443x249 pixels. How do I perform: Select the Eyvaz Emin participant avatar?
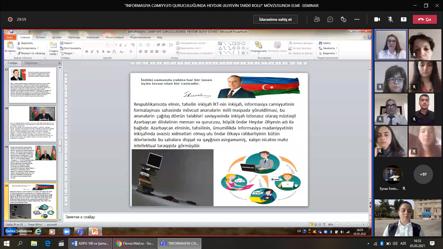[392, 175]
